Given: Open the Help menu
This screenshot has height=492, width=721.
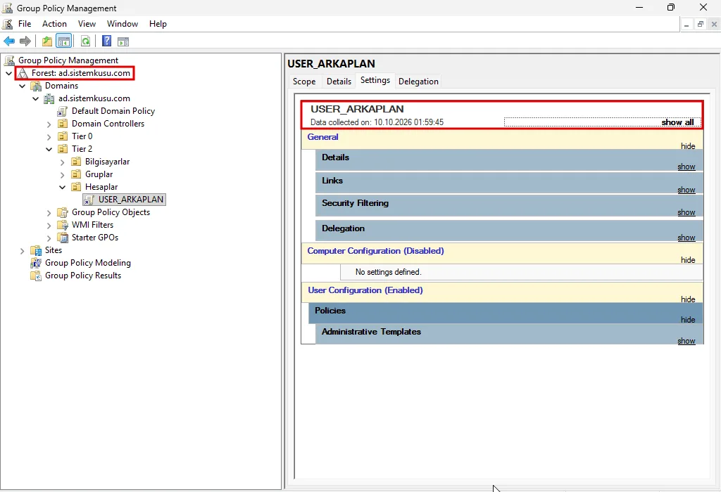Looking at the screenshot, I should tap(158, 24).
